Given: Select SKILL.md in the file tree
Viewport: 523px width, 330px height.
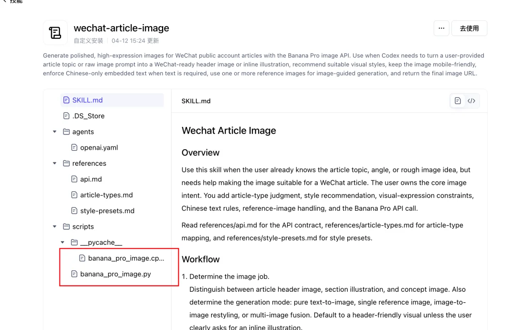Looking at the screenshot, I should tap(87, 100).
